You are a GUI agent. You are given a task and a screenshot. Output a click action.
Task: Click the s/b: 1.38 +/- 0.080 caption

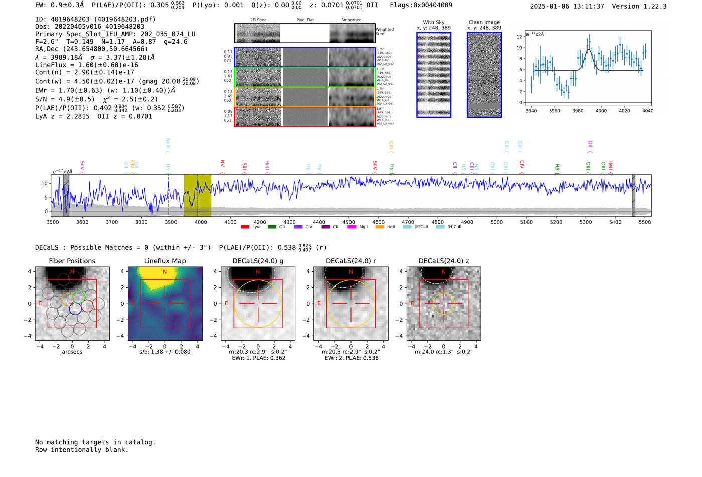click(165, 352)
